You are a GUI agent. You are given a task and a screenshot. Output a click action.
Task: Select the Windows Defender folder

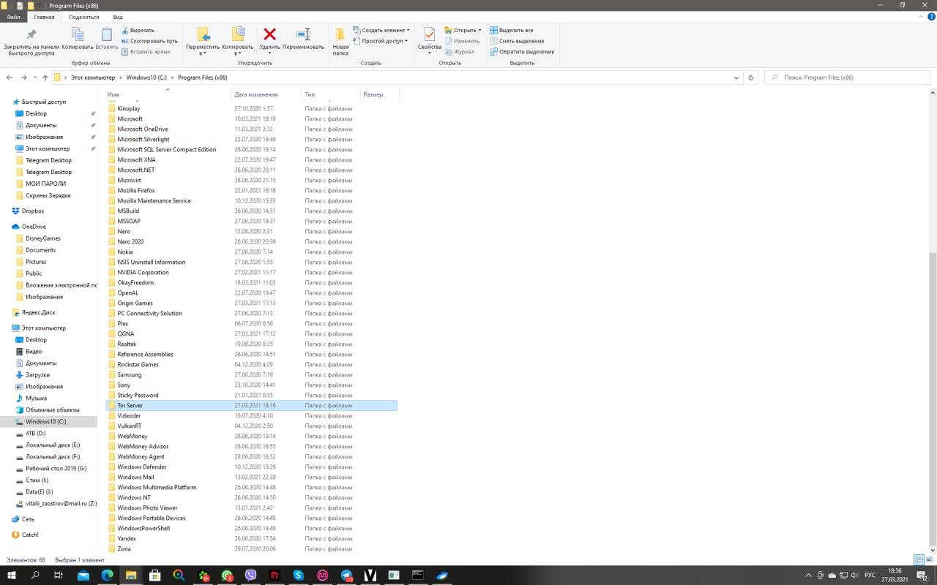pyautogui.click(x=142, y=467)
